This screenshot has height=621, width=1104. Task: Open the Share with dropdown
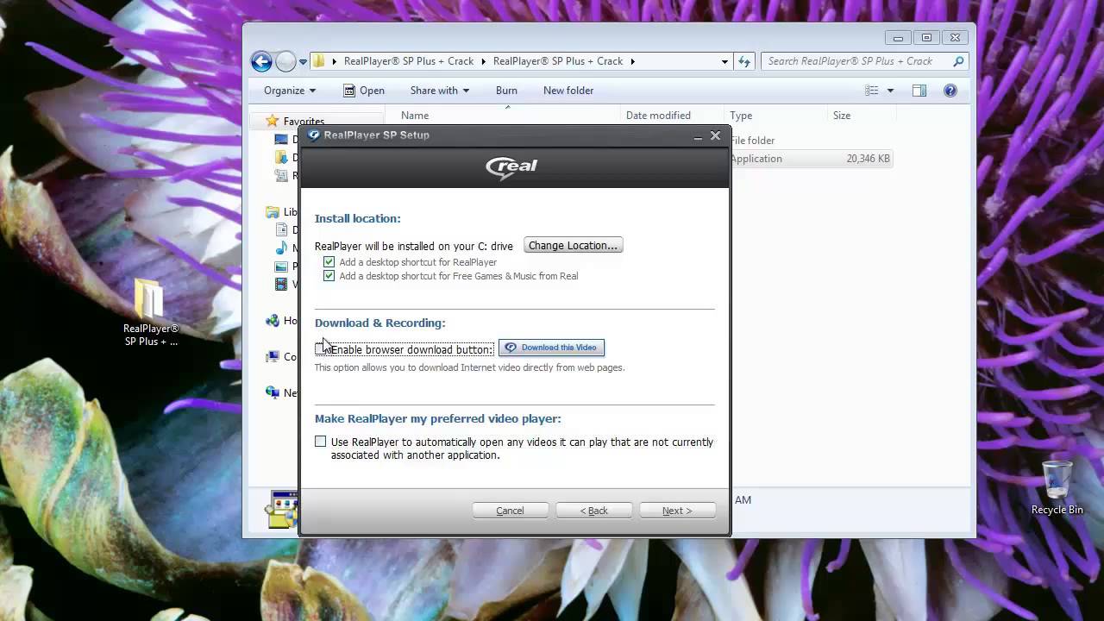pyautogui.click(x=440, y=91)
